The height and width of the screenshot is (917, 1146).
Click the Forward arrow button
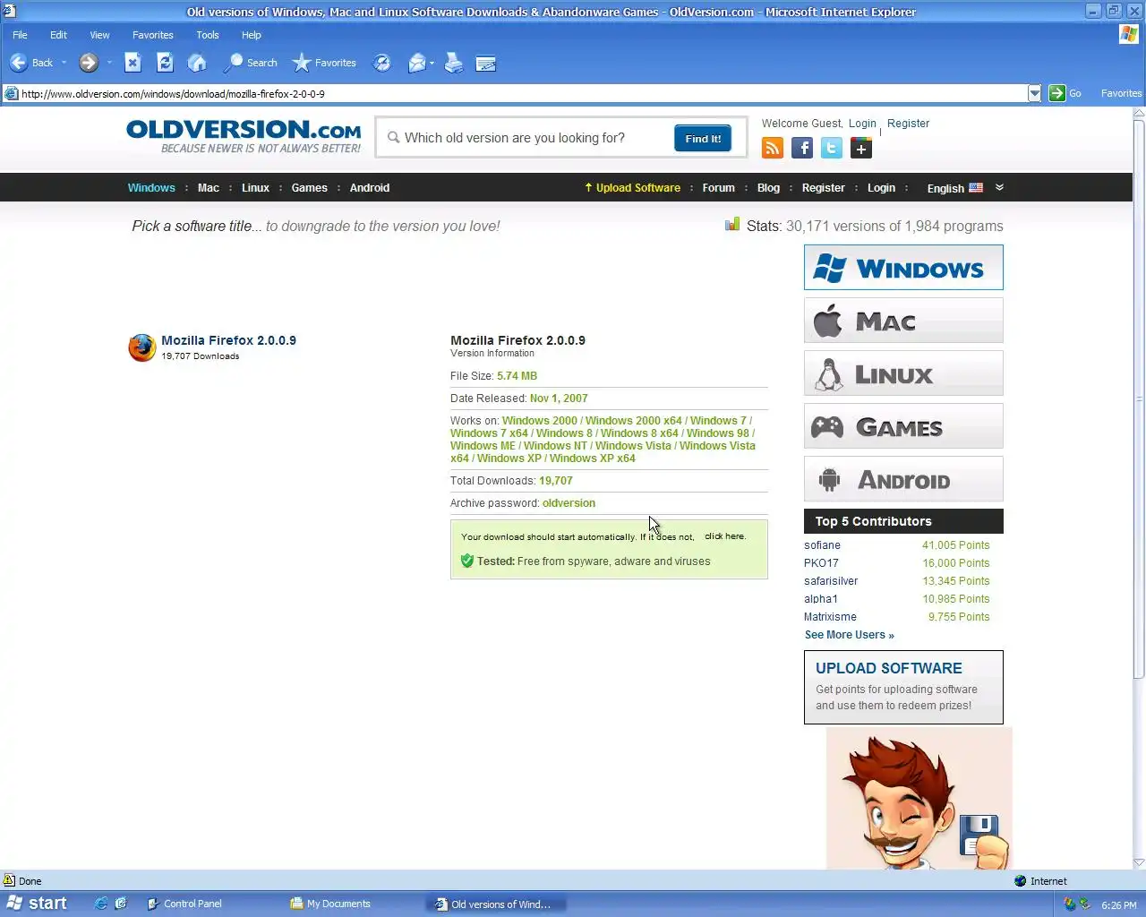(x=88, y=63)
